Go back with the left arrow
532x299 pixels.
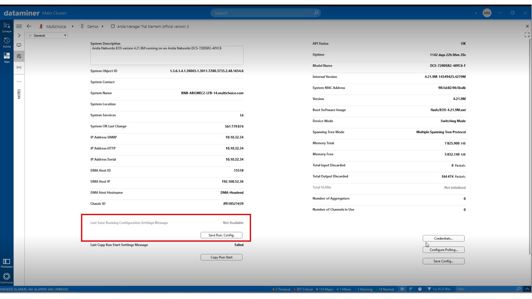click(29, 26)
